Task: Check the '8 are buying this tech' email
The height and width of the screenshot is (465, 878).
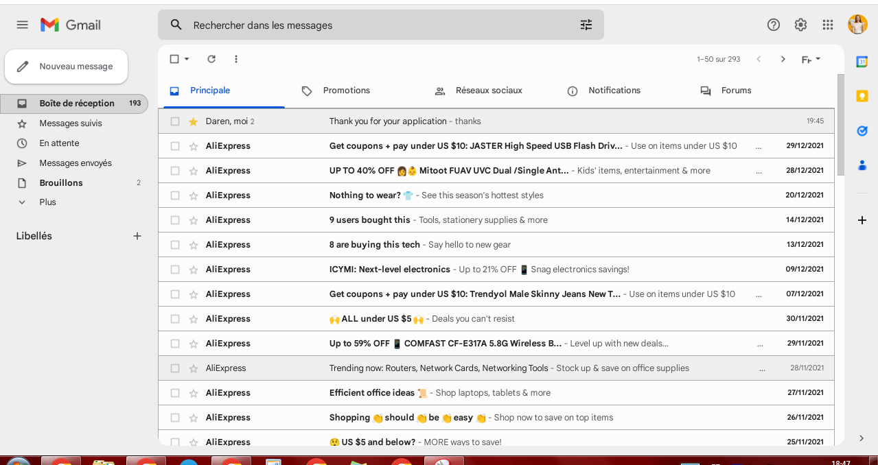Action: pyautogui.click(x=175, y=245)
